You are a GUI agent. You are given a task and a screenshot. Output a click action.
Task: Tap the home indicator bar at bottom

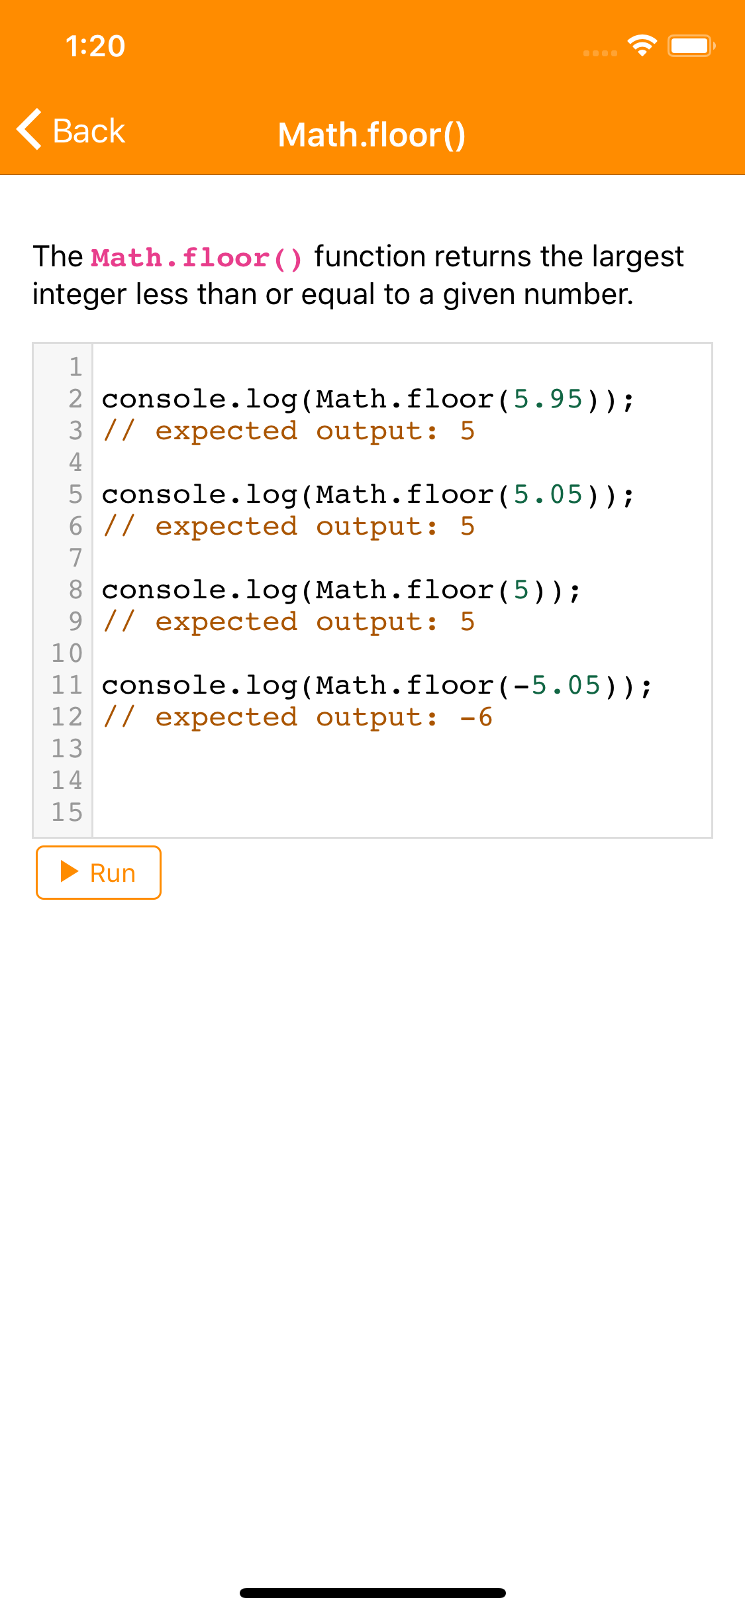(372, 1593)
